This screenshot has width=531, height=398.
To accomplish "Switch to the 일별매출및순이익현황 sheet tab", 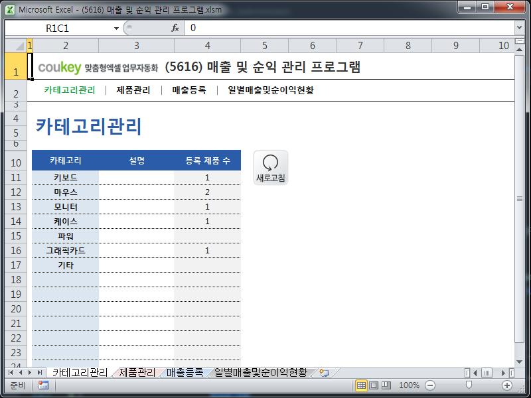I will point(261,373).
